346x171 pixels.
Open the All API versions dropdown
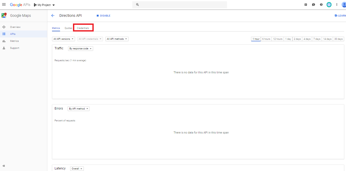[x=63, y=39]
